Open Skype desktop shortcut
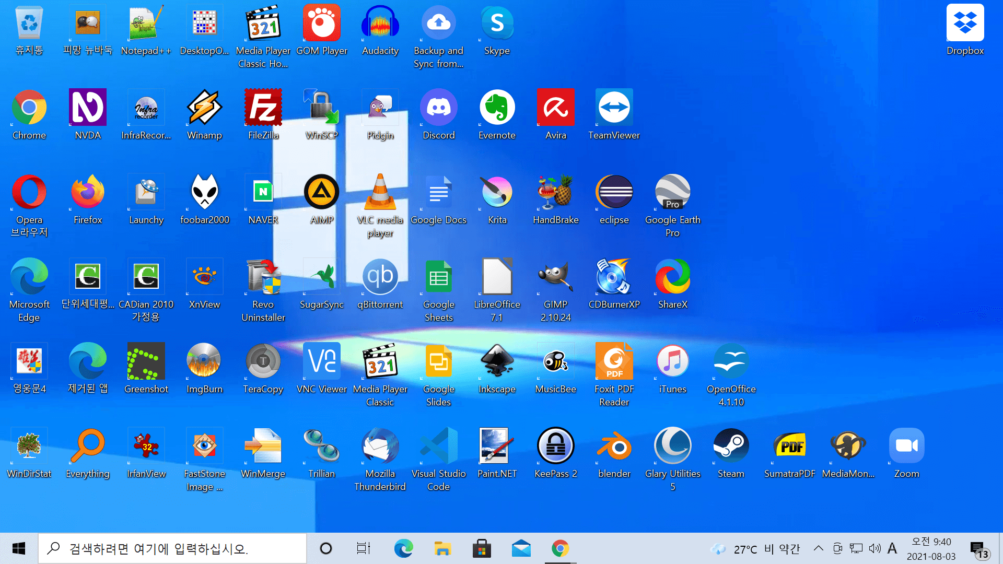The width and height of the screenshot is (1003, 564). click(x=497, y=30)
